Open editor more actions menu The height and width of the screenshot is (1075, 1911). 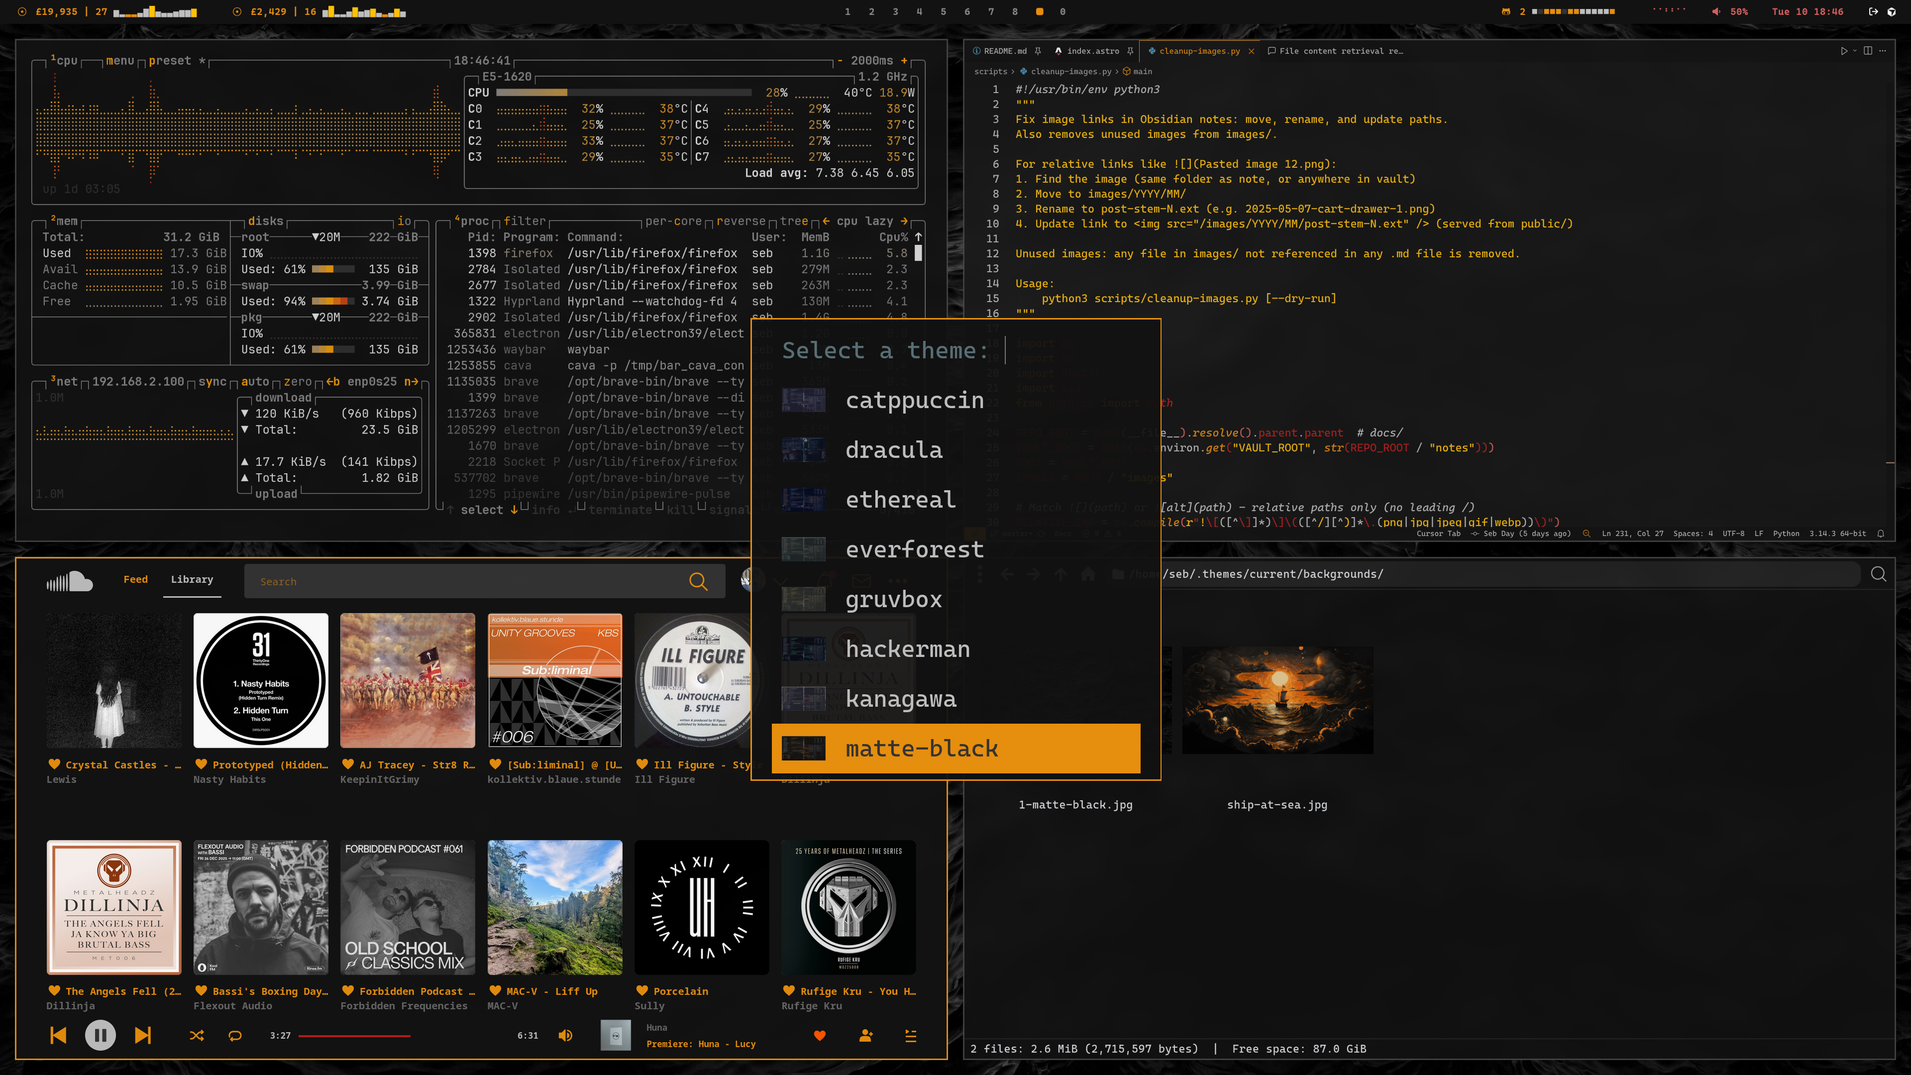(x=1884, y=51)
